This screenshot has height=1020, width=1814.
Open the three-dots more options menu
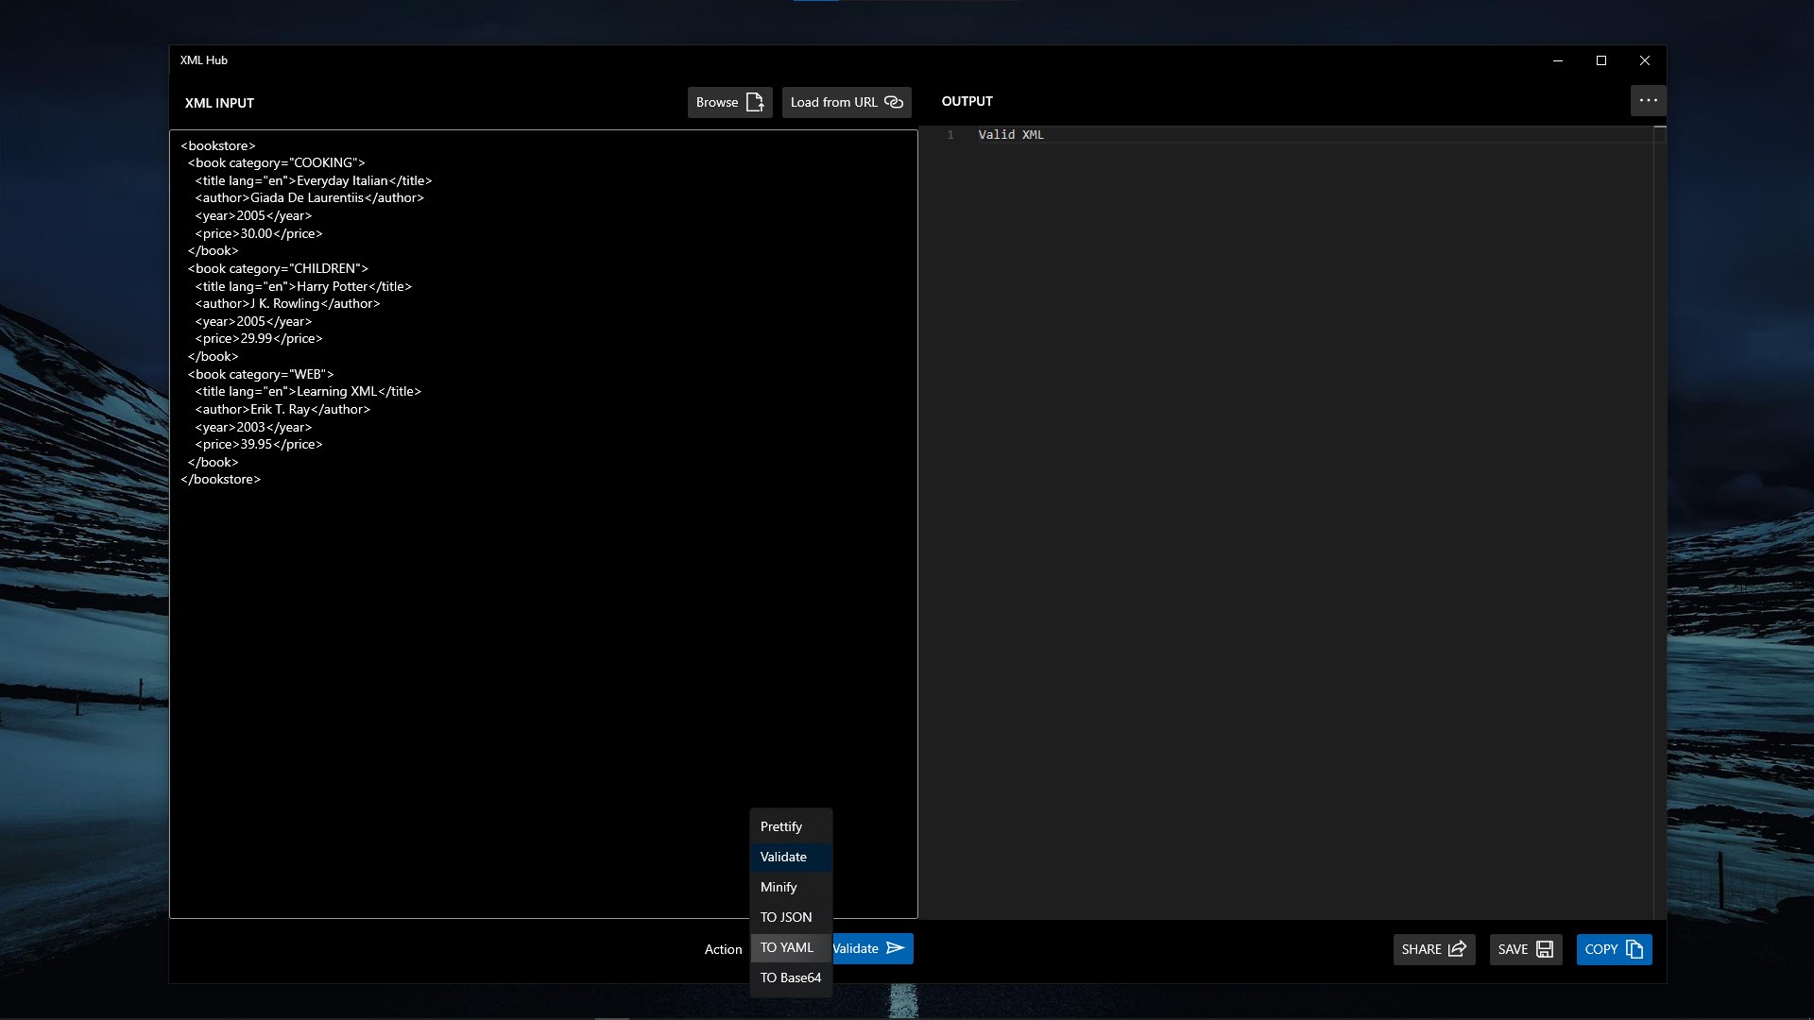tap(1648, 100)
